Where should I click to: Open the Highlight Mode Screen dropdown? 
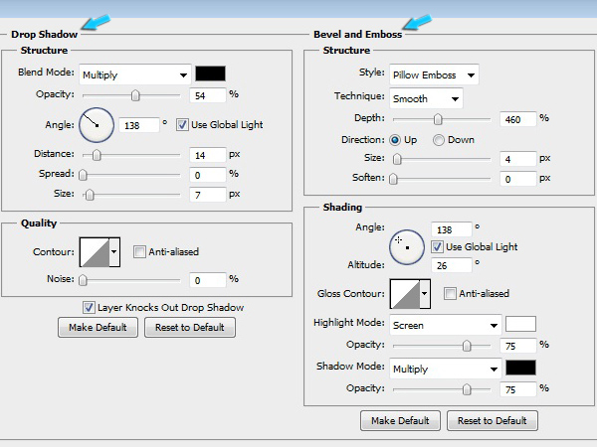pyautogui.click(x=445, y=325)
